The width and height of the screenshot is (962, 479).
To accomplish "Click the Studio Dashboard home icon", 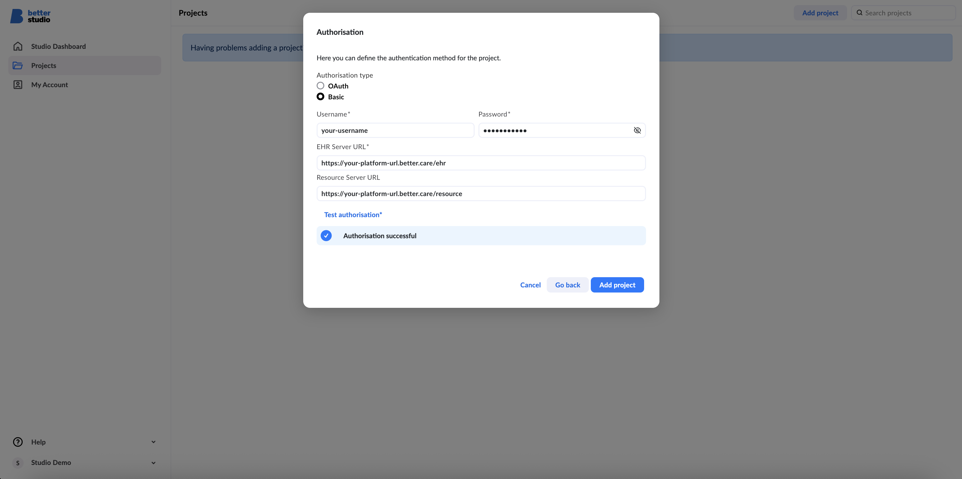I will 18,46.
